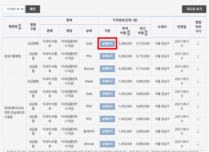Click the 항목 group header
The width and height of the screenshot is (209, 152).
point(69,20)
